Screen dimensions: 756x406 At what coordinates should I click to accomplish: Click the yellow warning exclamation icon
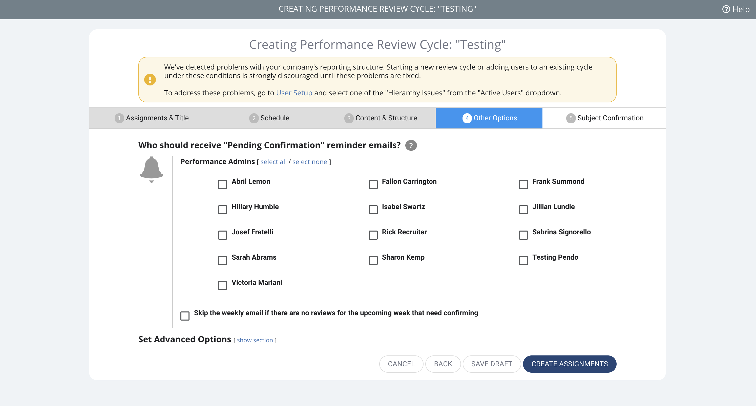(150, 80)
